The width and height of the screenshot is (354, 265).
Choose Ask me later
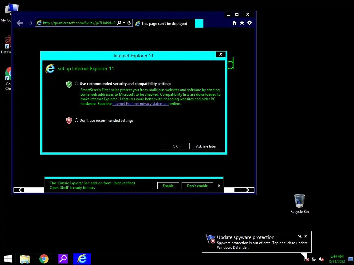tap(206, 146)
